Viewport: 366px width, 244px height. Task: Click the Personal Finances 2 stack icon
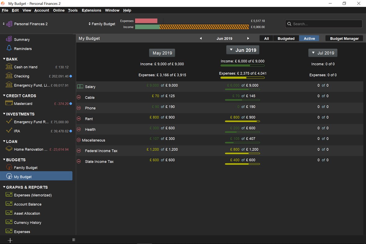9,24
